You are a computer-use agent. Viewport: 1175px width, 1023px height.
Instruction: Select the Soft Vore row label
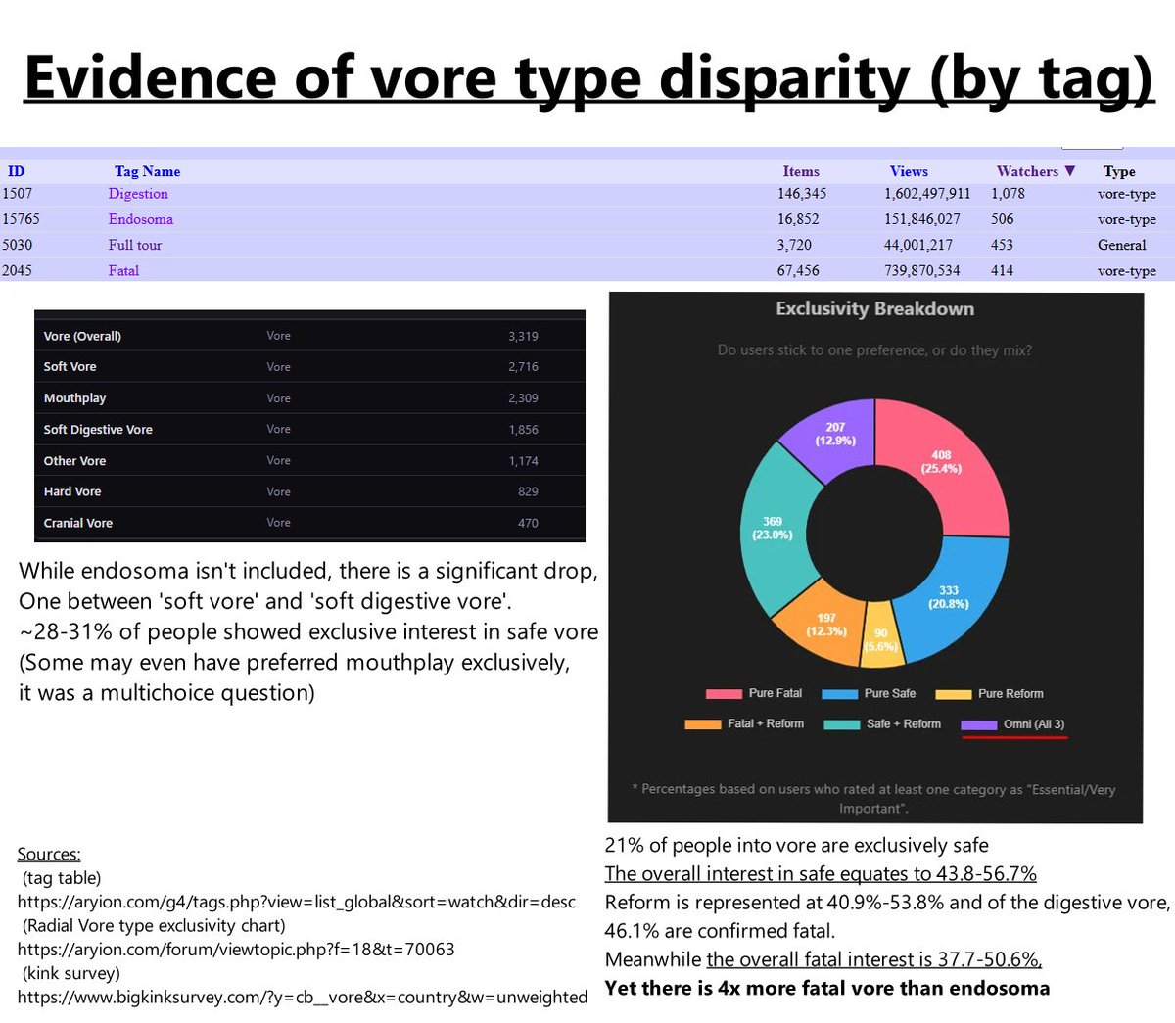(x=70, y=367)
